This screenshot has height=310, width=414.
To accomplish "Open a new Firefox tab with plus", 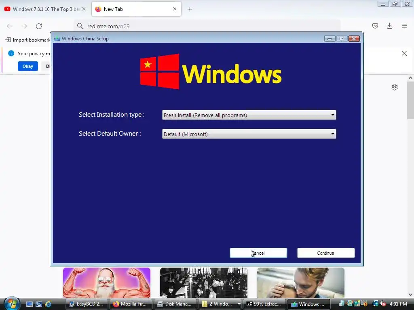I will pos(190,9).
